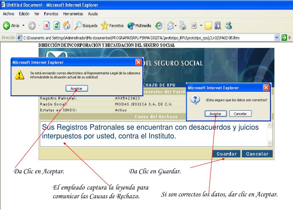293x220 pixels.
Task: Click the Research books icon
Action: (x=218, y=25)
